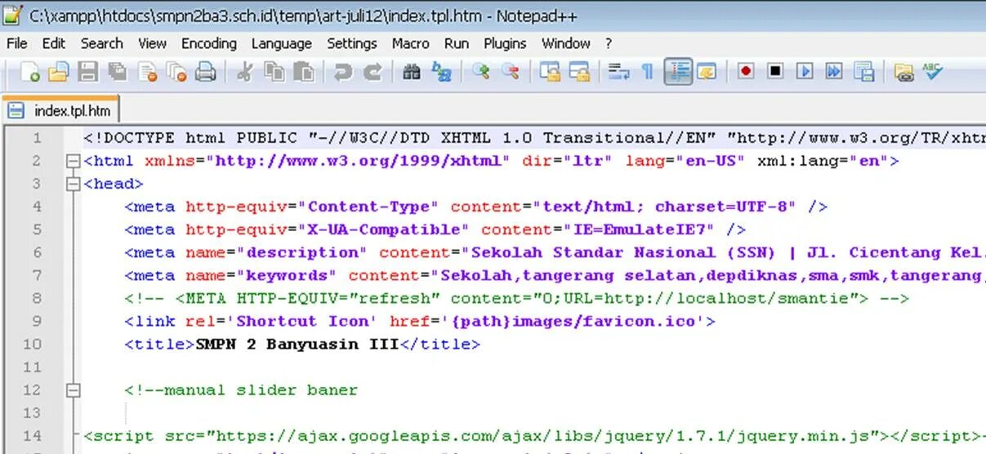This screenshot has height=454, width=986.
Task: Click the "keywords" meta name value
Action: tap(288, 275)
